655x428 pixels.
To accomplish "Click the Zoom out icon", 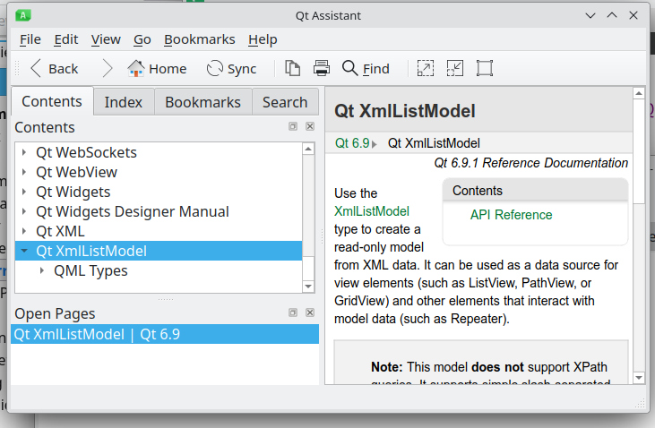I will (455, 68).
